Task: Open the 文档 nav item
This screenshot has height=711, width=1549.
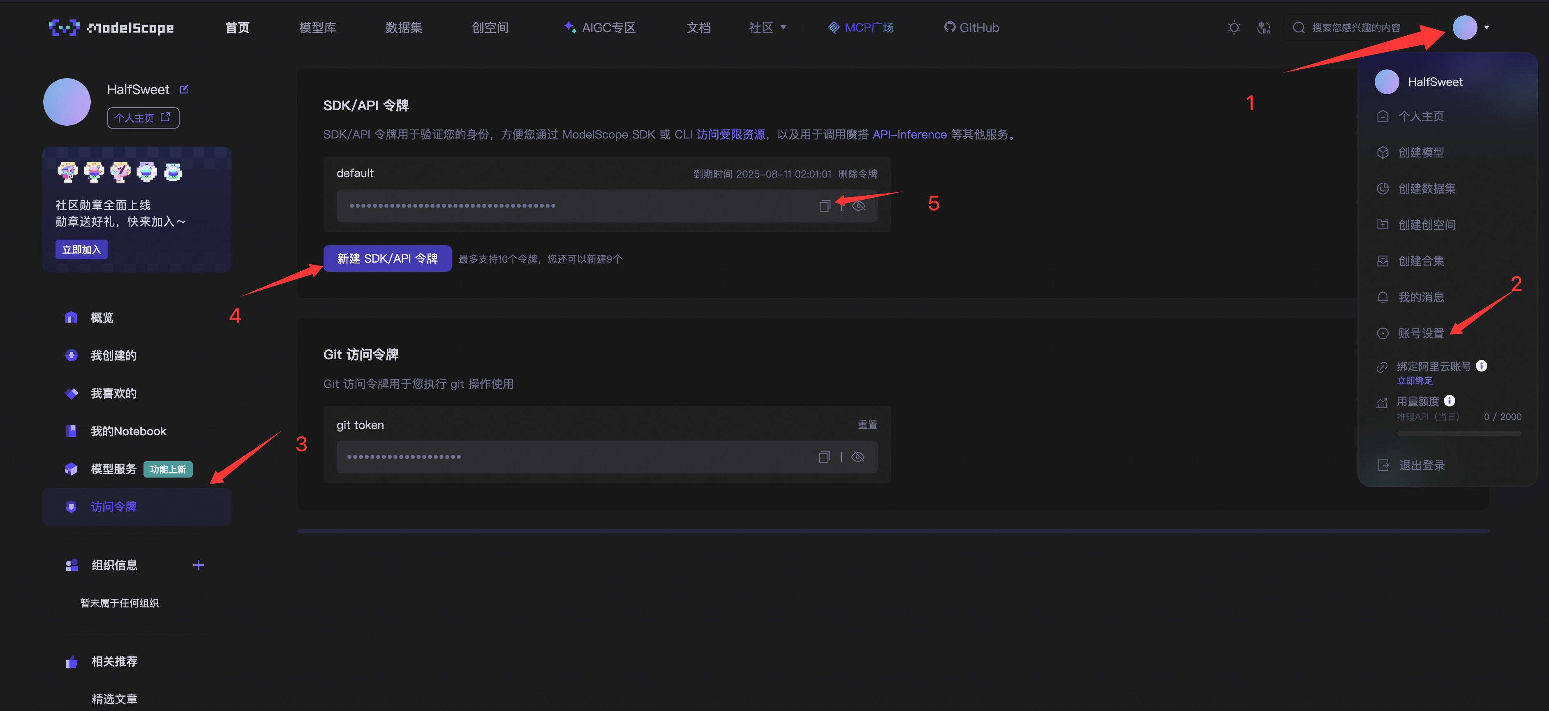Action: point(698,28)
